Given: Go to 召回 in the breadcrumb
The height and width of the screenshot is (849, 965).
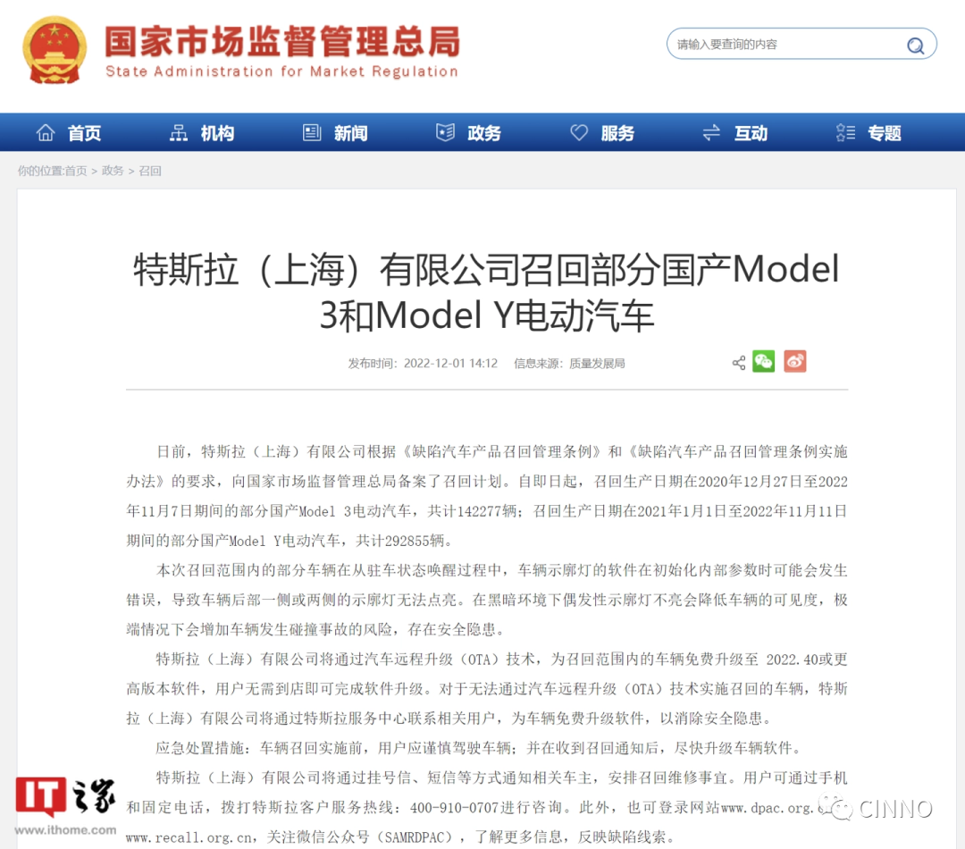Looking at the screenshot, I should pyautogui.click(x=149, y=171).
